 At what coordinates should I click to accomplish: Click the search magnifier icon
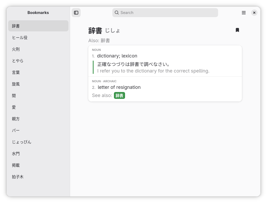point(117,13)
